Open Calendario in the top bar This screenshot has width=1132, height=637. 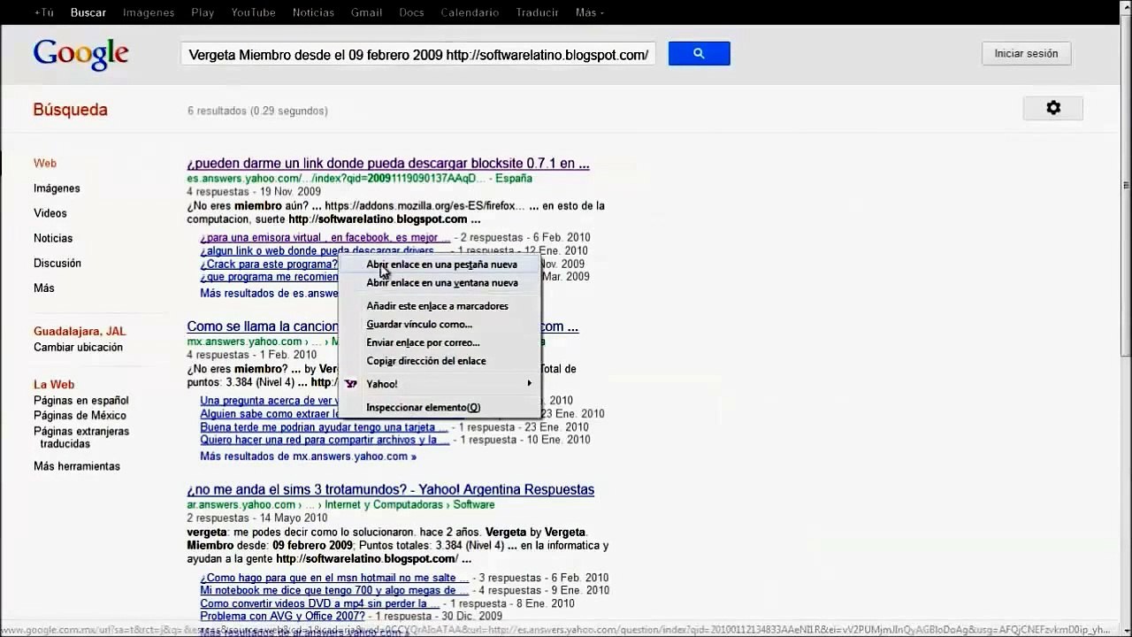(469, 12)
